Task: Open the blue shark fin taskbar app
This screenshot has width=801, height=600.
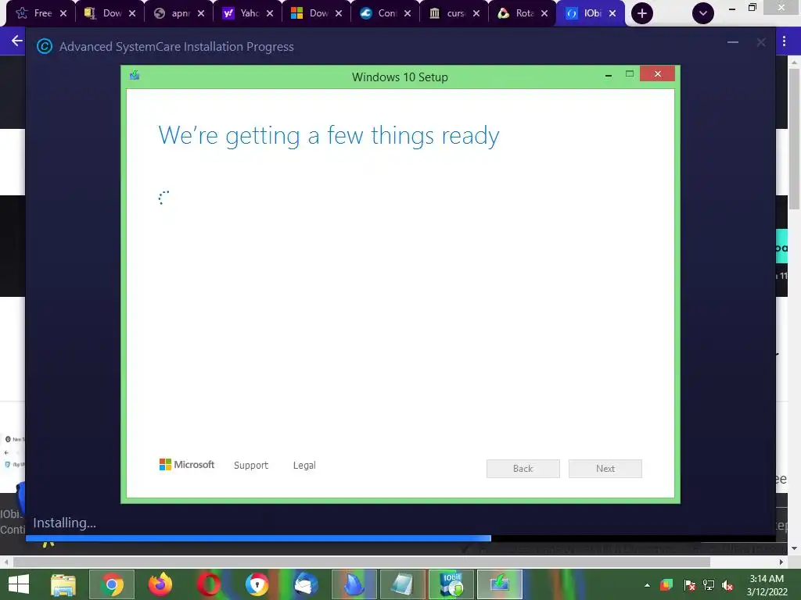Action: tap(354, 584)
